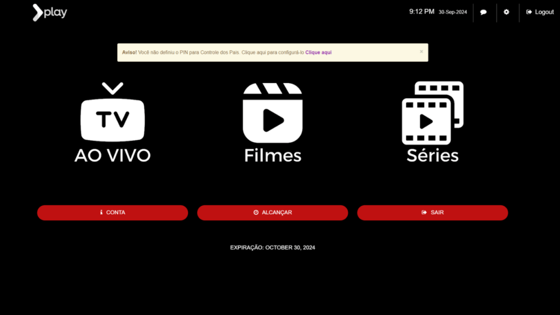
Task: Click the info icon inside CONTA button
Action: pyautogui.click(x=101, y=212)
